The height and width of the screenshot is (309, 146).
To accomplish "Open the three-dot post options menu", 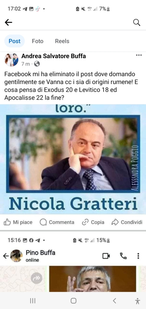I will (139, 55).
